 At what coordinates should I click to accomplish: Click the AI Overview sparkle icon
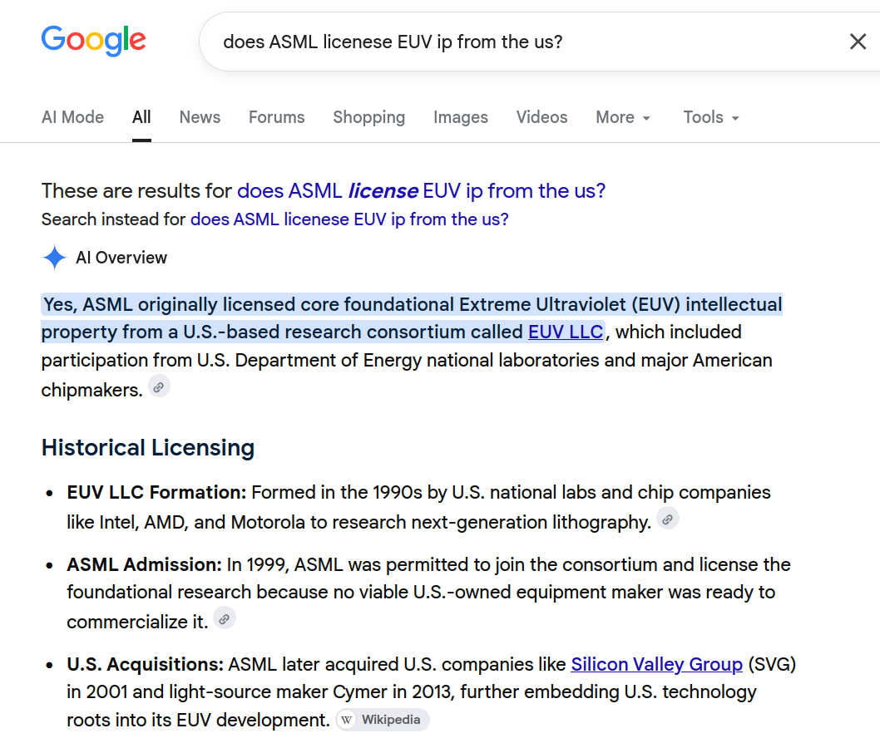click(x=54, y=258)
